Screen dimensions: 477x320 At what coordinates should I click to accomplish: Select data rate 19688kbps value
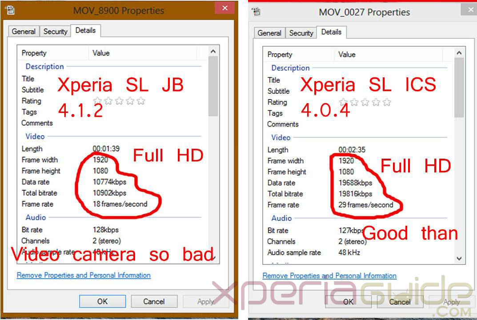click(355, 183)
